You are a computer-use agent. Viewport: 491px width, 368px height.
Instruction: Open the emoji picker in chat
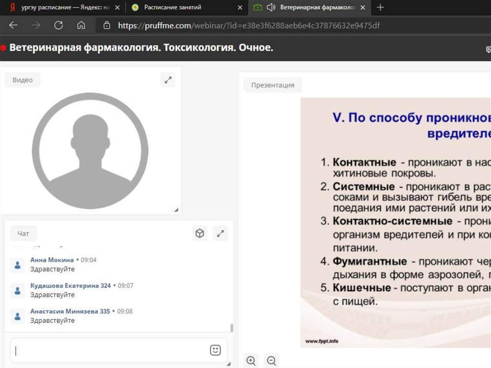point(215,350)
